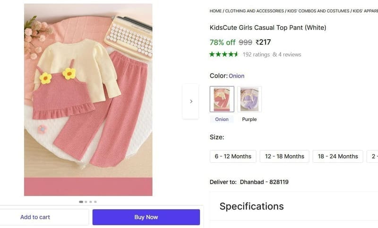Open Kids' Combos and Costumes breadcrumb
378x228 pixels.
click(318, 11)
